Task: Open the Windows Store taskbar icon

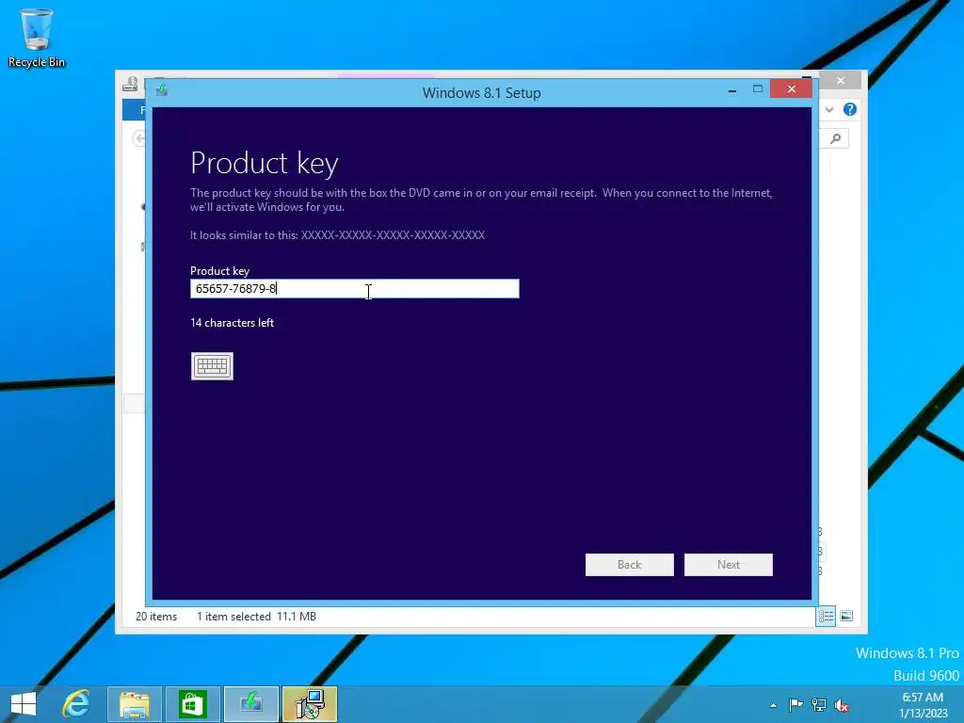Action: point(192,704)
